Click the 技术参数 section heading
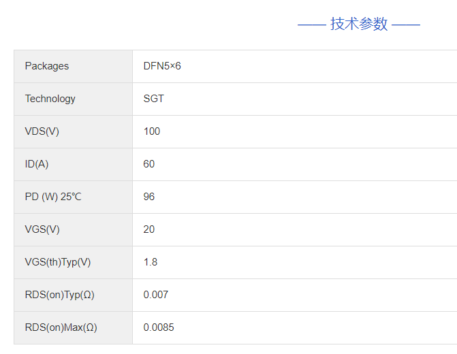The image size is (457, 354). click(x=359, y=25)
